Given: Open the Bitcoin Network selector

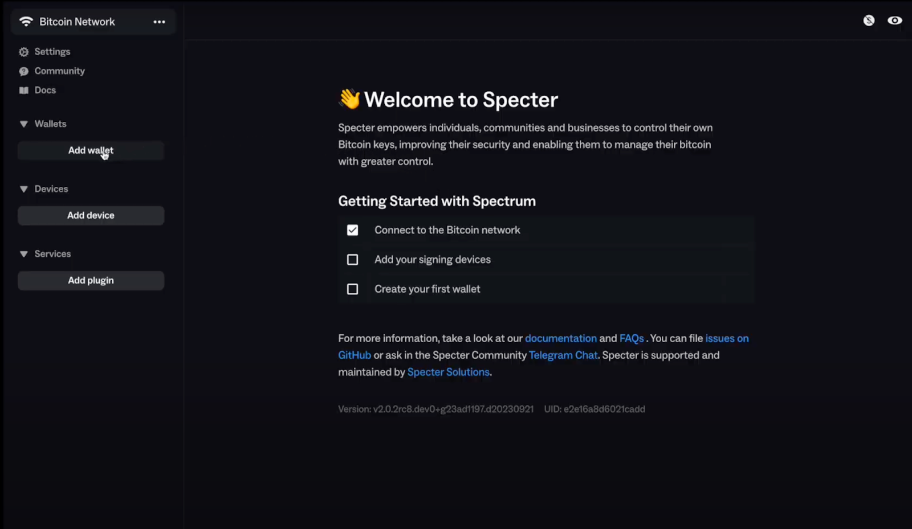Looking at the screenshot, I should tap(93, 22).
